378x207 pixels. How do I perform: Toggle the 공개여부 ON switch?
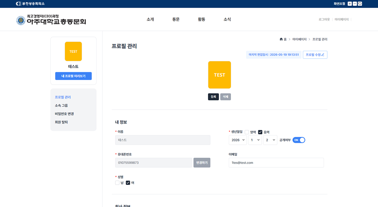(299, 140)
